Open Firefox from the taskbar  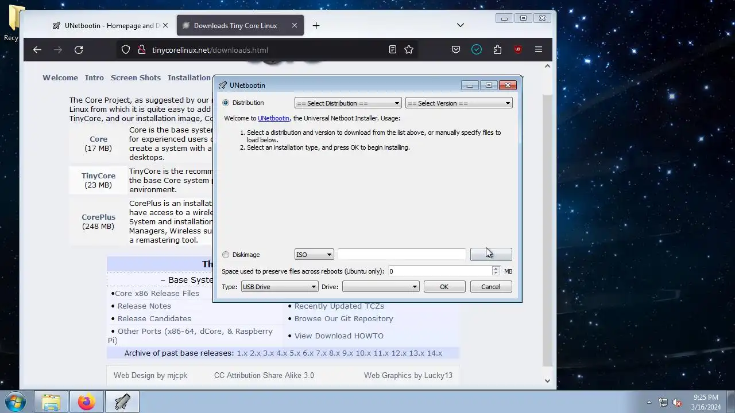[x=87, y=402]
